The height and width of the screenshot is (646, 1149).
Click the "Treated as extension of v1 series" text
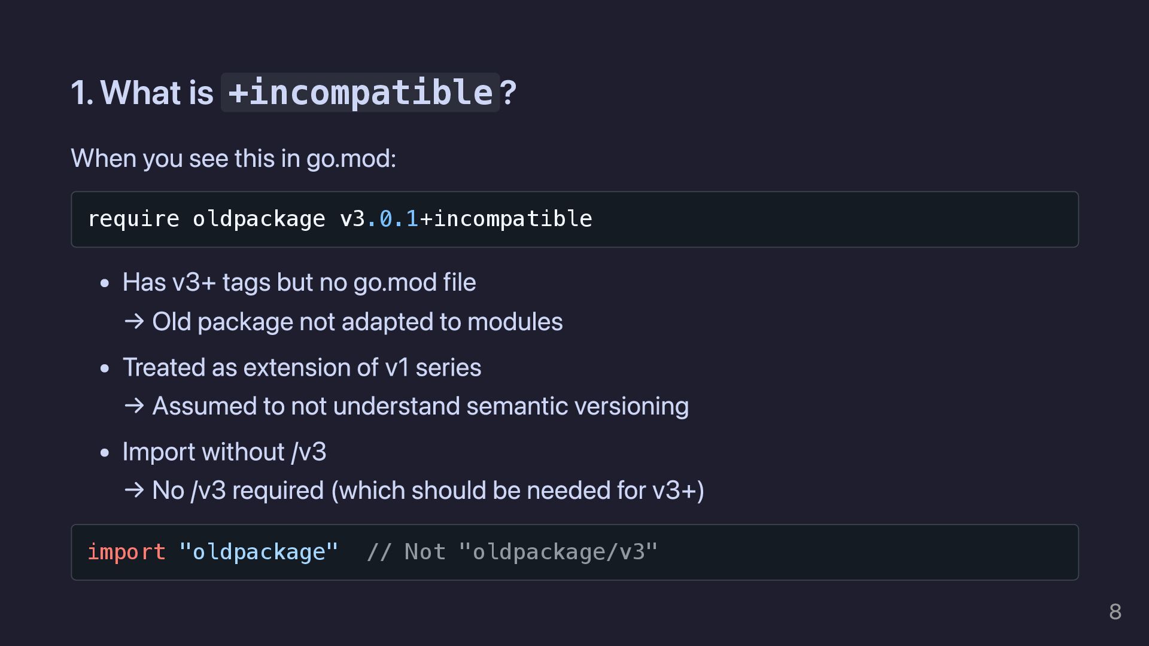click(302, 367)
